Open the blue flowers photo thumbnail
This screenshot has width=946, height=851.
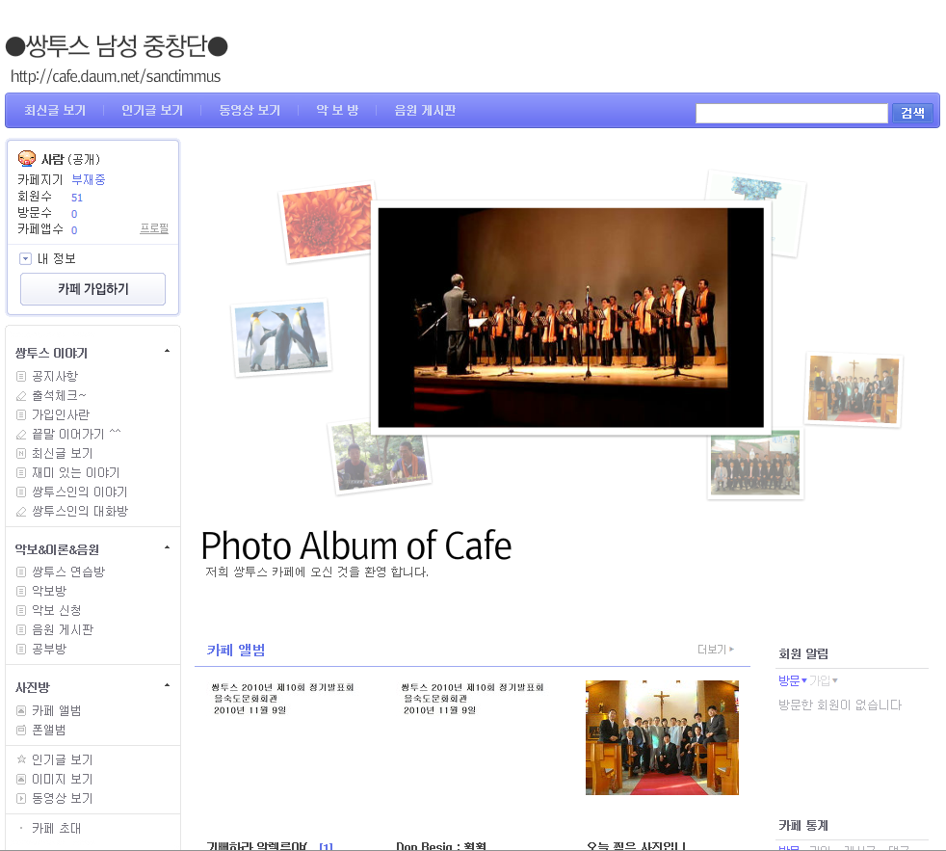755,212
